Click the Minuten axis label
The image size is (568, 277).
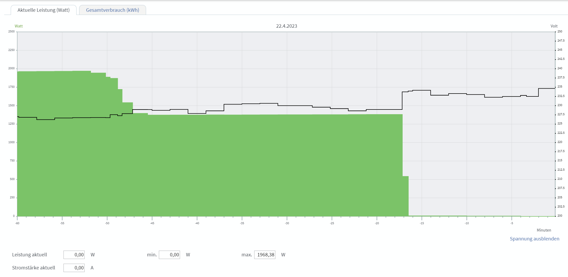(544, 230)
